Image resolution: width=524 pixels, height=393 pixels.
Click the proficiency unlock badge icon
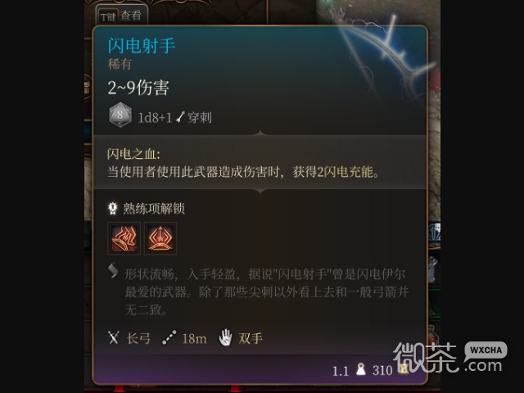pyautogui.click(x=113, y=208)
